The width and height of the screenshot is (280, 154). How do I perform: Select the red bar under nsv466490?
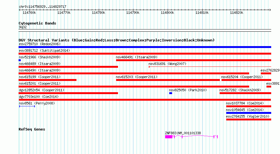tap(134, 73)
